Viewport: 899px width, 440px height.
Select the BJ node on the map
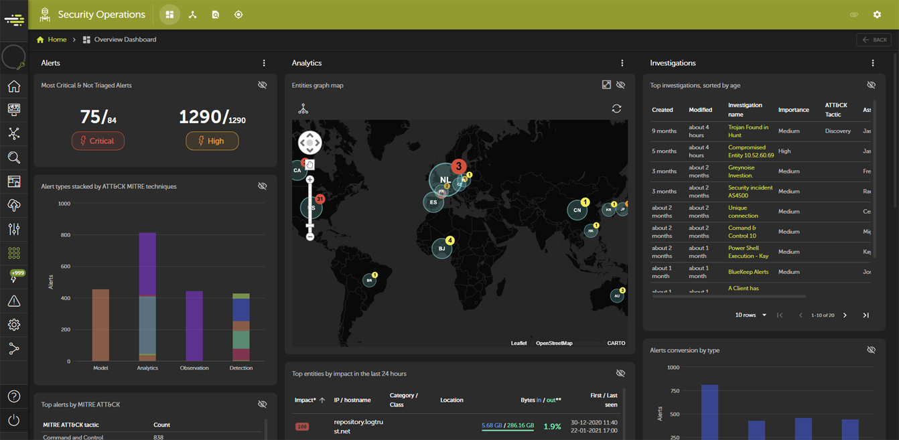coord(441,248)
